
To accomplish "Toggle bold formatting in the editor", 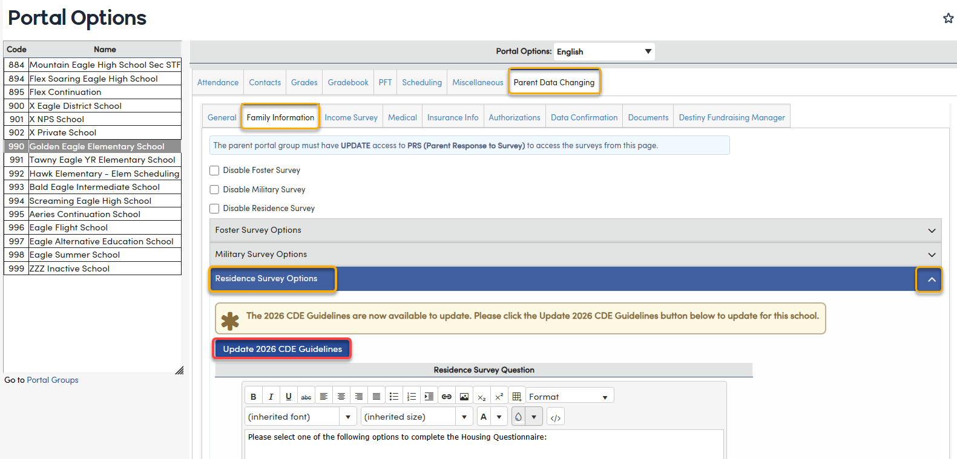I will [x=254, y=397].
